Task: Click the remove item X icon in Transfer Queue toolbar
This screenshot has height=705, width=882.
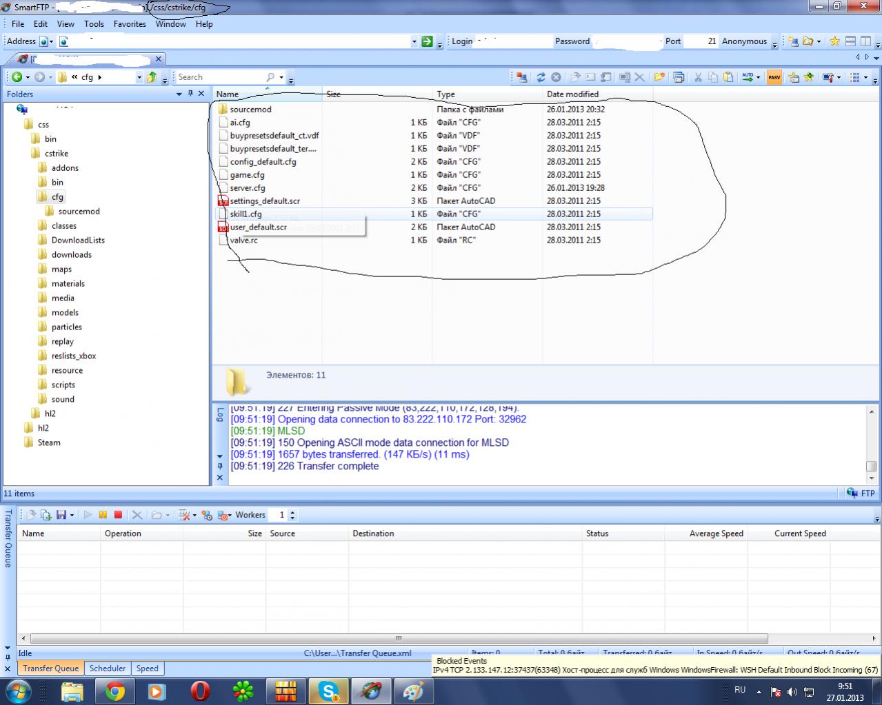Action: (x=137, y=515)
